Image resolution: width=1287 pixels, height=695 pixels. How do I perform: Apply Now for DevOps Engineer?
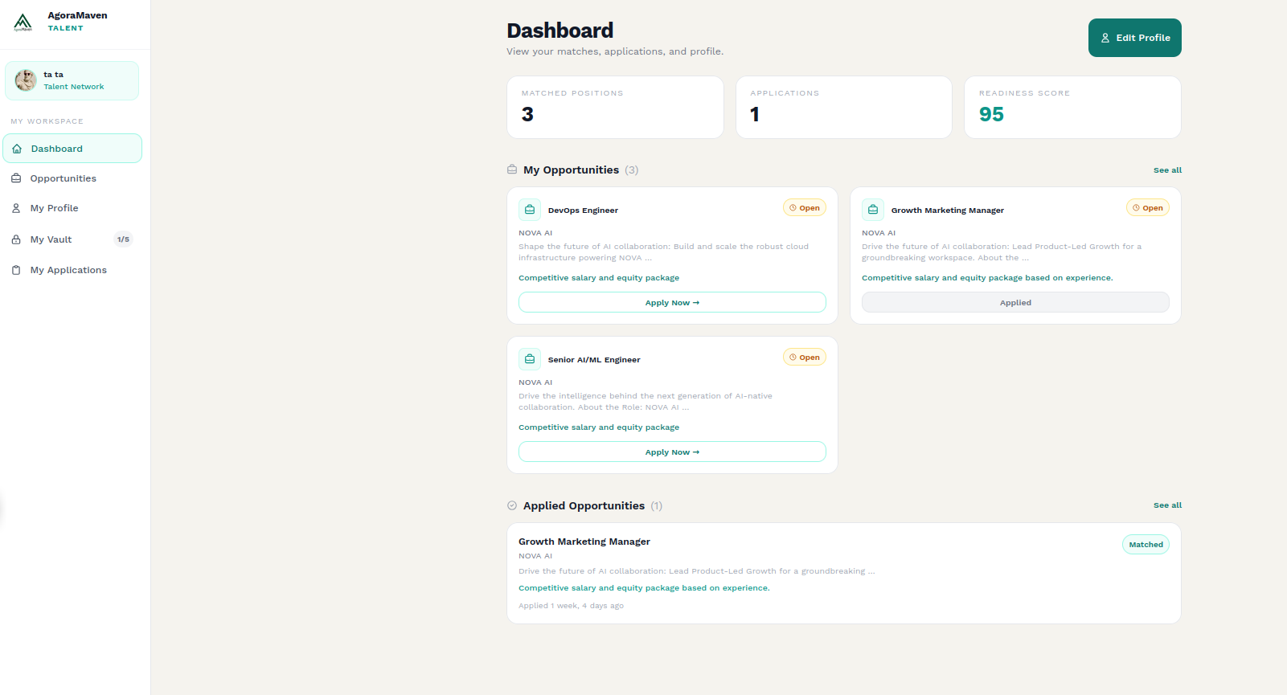pyautogui.click(x=672, y=302)
